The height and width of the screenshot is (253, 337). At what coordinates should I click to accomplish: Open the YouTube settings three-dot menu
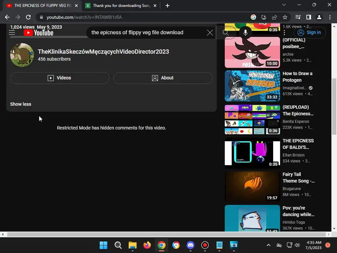(284, 33)
